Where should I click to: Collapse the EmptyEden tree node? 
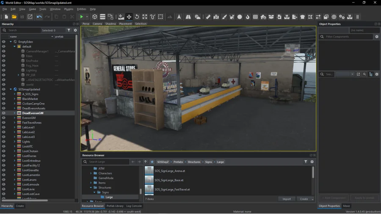tap(11, 42)
